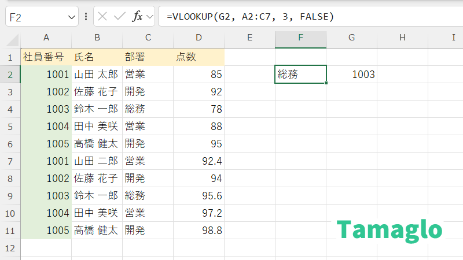Click the cell with score 98.8
The height and width of the screenshot is (260, 463).
point(199,230)
